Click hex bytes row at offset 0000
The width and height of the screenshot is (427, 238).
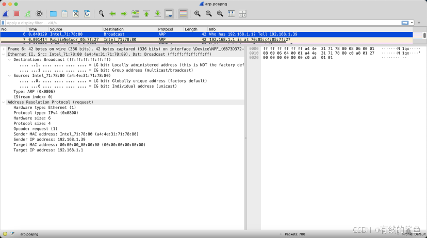click(319, 49)
